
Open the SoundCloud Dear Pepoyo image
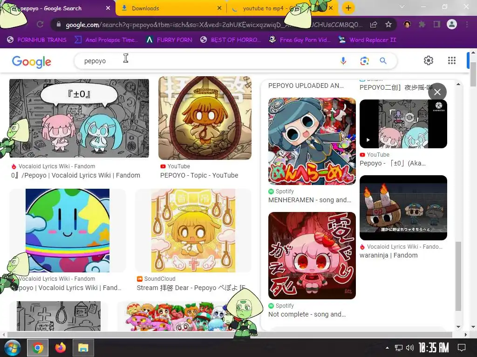click(193, 231)
